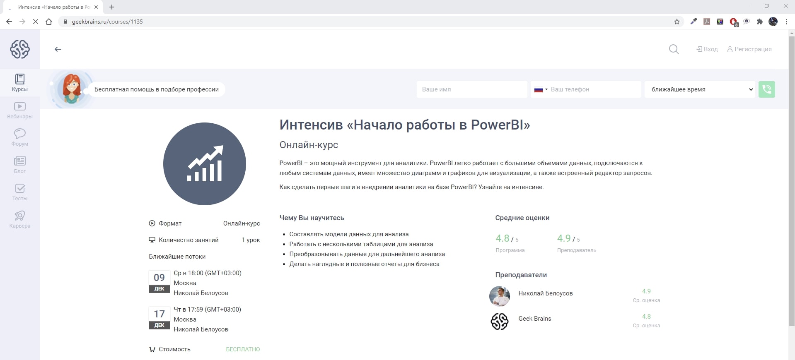The width and height of the screenshot is (795, 360).
Task: Click Николай Белоусов teacher photo
Action: point(500,296)
